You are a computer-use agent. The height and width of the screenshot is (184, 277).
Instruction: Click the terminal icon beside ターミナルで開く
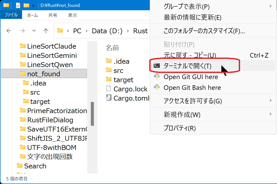[x=157, y=66]
